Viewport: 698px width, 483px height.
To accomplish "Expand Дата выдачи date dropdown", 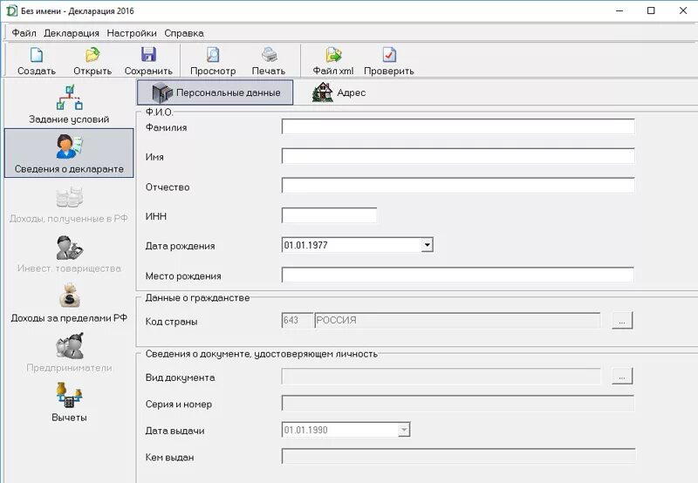I will pyautogui.click(x=404, y=430).
